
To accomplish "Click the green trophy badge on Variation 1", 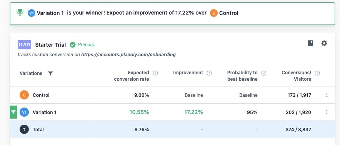I will pyautogui.click(x=13, y=112).
